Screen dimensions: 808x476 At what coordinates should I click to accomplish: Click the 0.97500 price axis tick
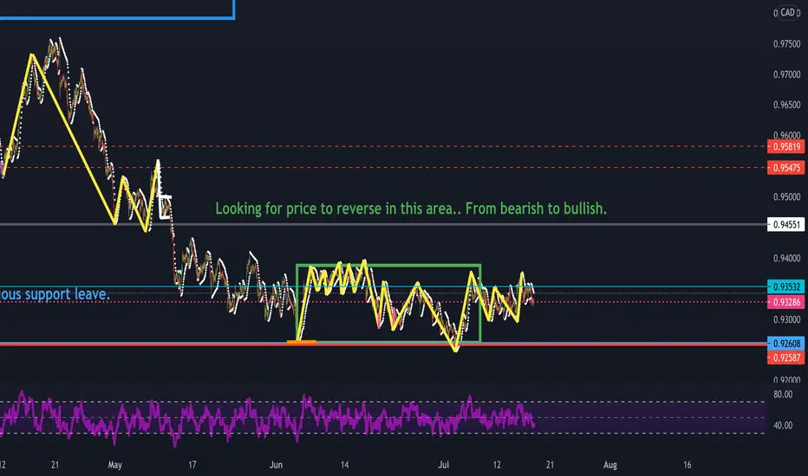pos(787,44)
